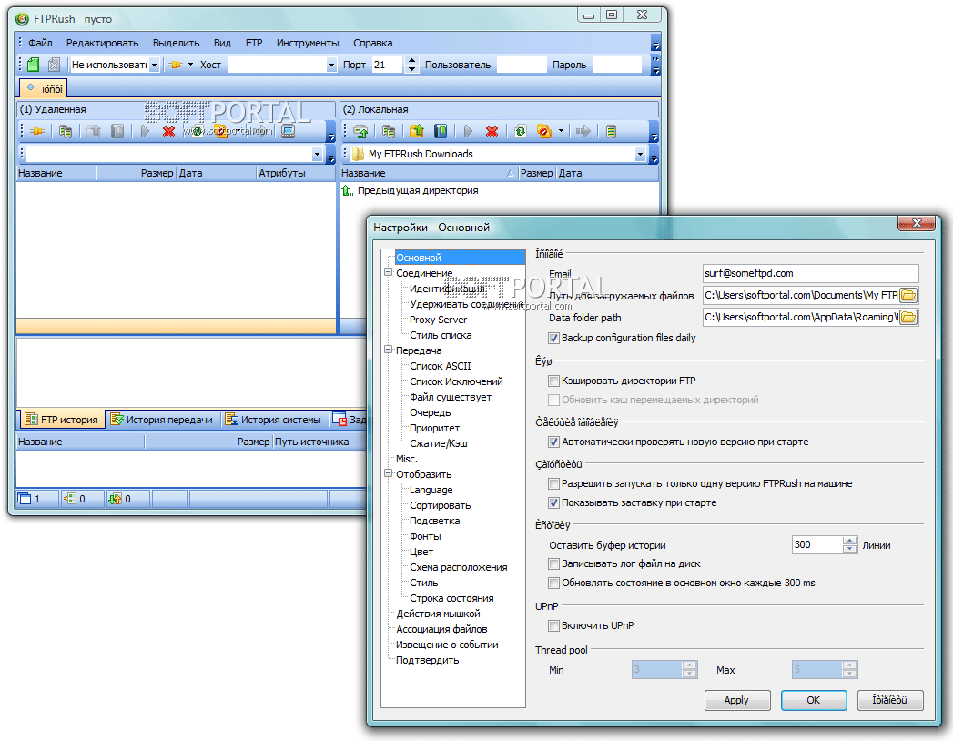The height and width of the screenshot is (741, 953).
Task: Click the filter folder icon in local pane
Action: pyautogui.click(x=544, y=131)
